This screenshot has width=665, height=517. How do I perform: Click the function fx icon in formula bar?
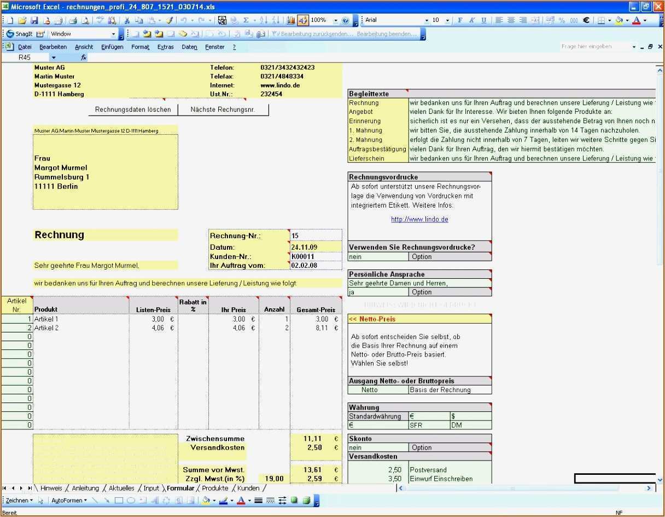pyautogui.click(x=84, y=57)
